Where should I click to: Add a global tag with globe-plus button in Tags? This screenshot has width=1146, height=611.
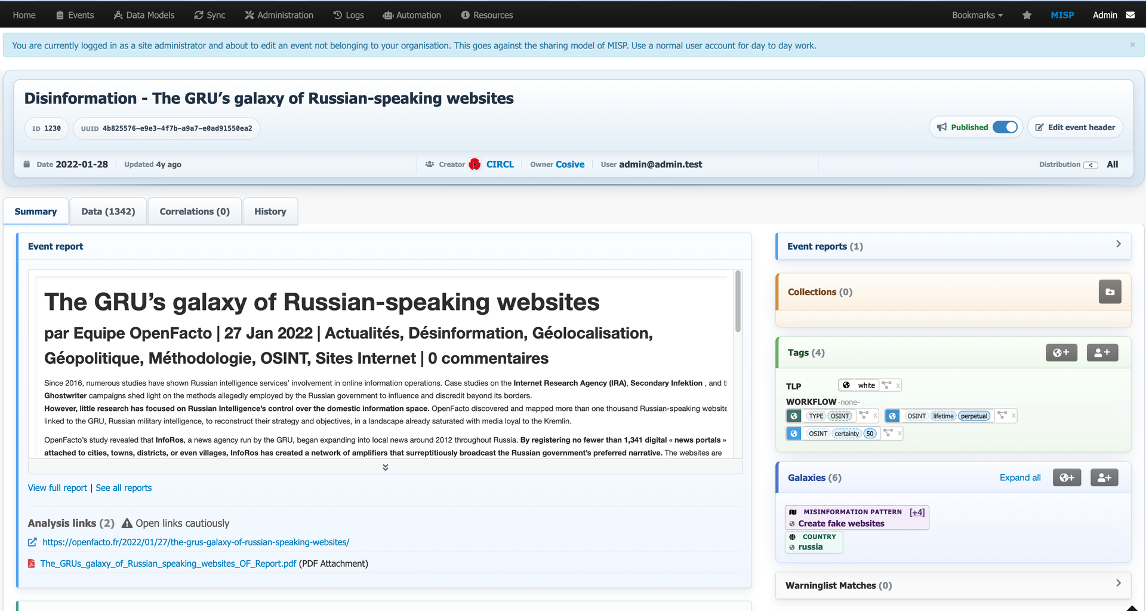[1061, 353]
